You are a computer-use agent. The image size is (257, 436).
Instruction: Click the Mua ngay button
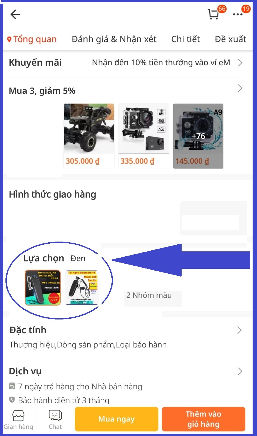point(117,419)
